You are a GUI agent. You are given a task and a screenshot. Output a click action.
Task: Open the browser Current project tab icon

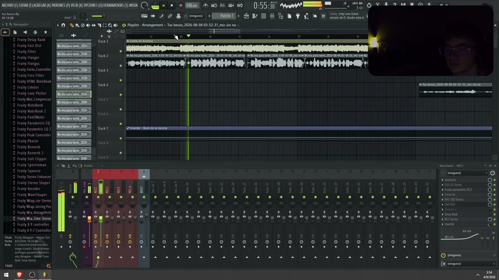pyautogui.click(x=16, y=32)
